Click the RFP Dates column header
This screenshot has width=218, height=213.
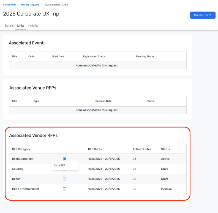pos(95,149)
